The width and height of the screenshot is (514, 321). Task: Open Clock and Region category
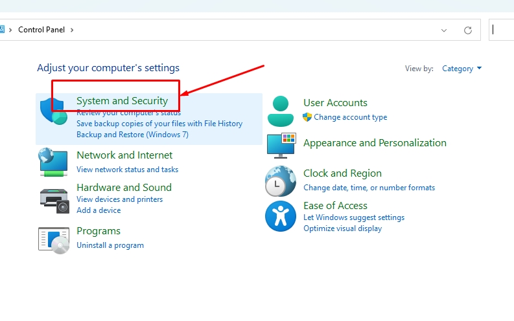click(342, 173)
